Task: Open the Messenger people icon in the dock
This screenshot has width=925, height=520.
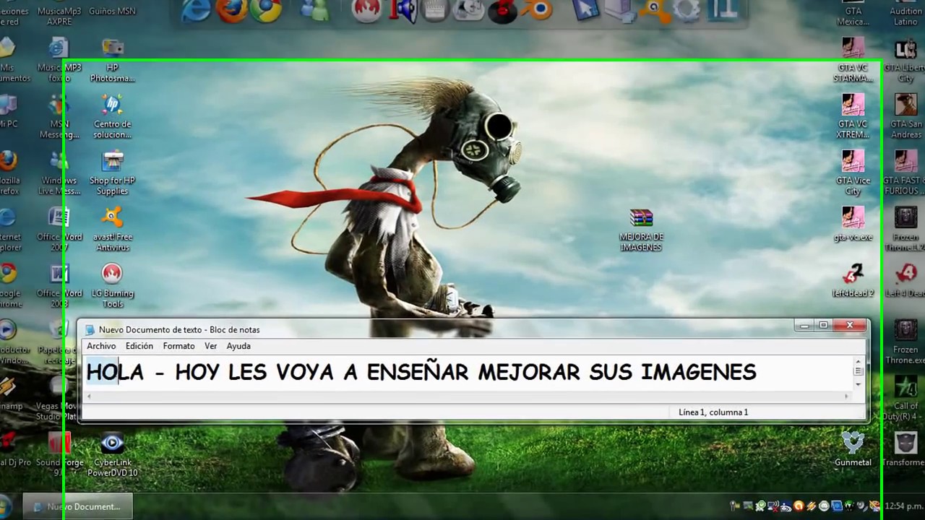Action: [316, 10]
